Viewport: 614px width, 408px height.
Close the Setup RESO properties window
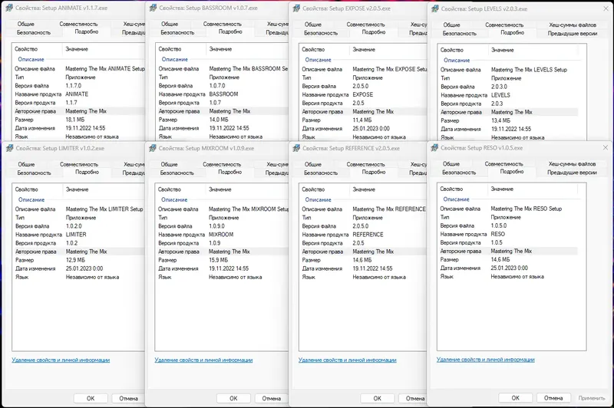(x=606, y=147)
